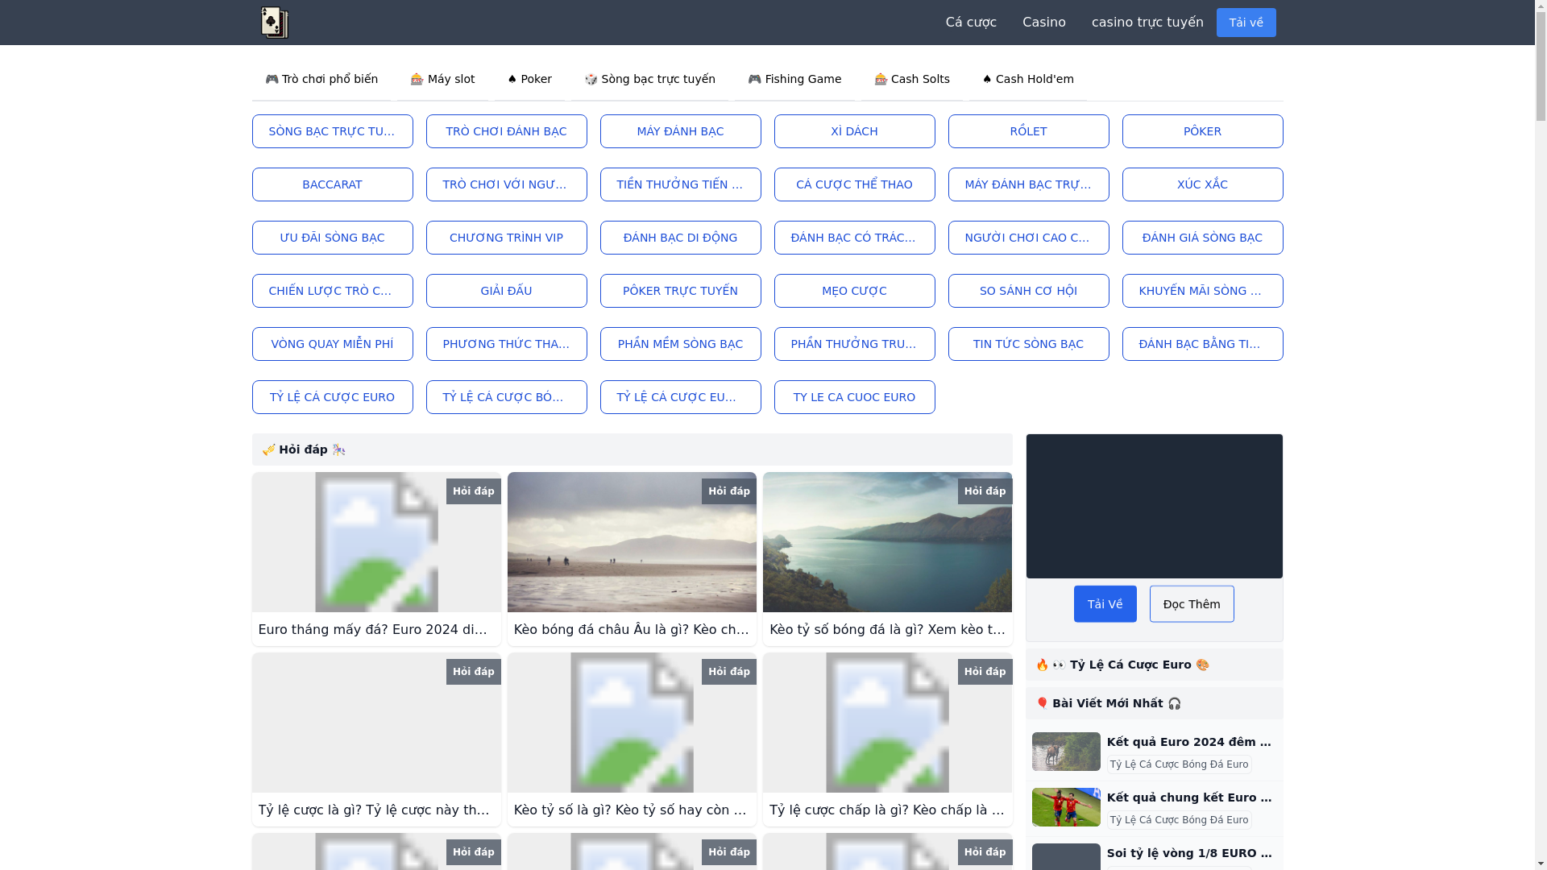Open TIN TỨC SÒNG BẠC category

[x=1029, y=344]
